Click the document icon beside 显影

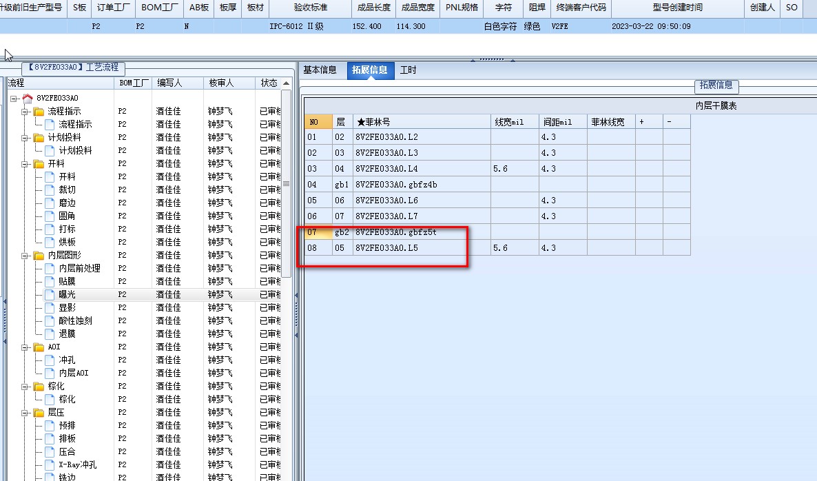pos(50,307)
